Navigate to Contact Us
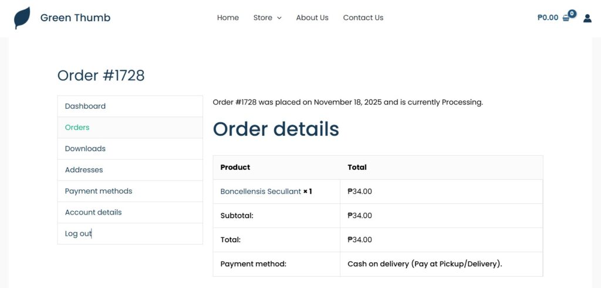The height and width of the screenshot is (288, 601). tap(363, 18)
